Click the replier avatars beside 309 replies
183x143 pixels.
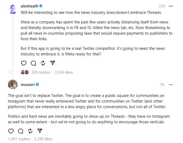[x=25, y=72]
